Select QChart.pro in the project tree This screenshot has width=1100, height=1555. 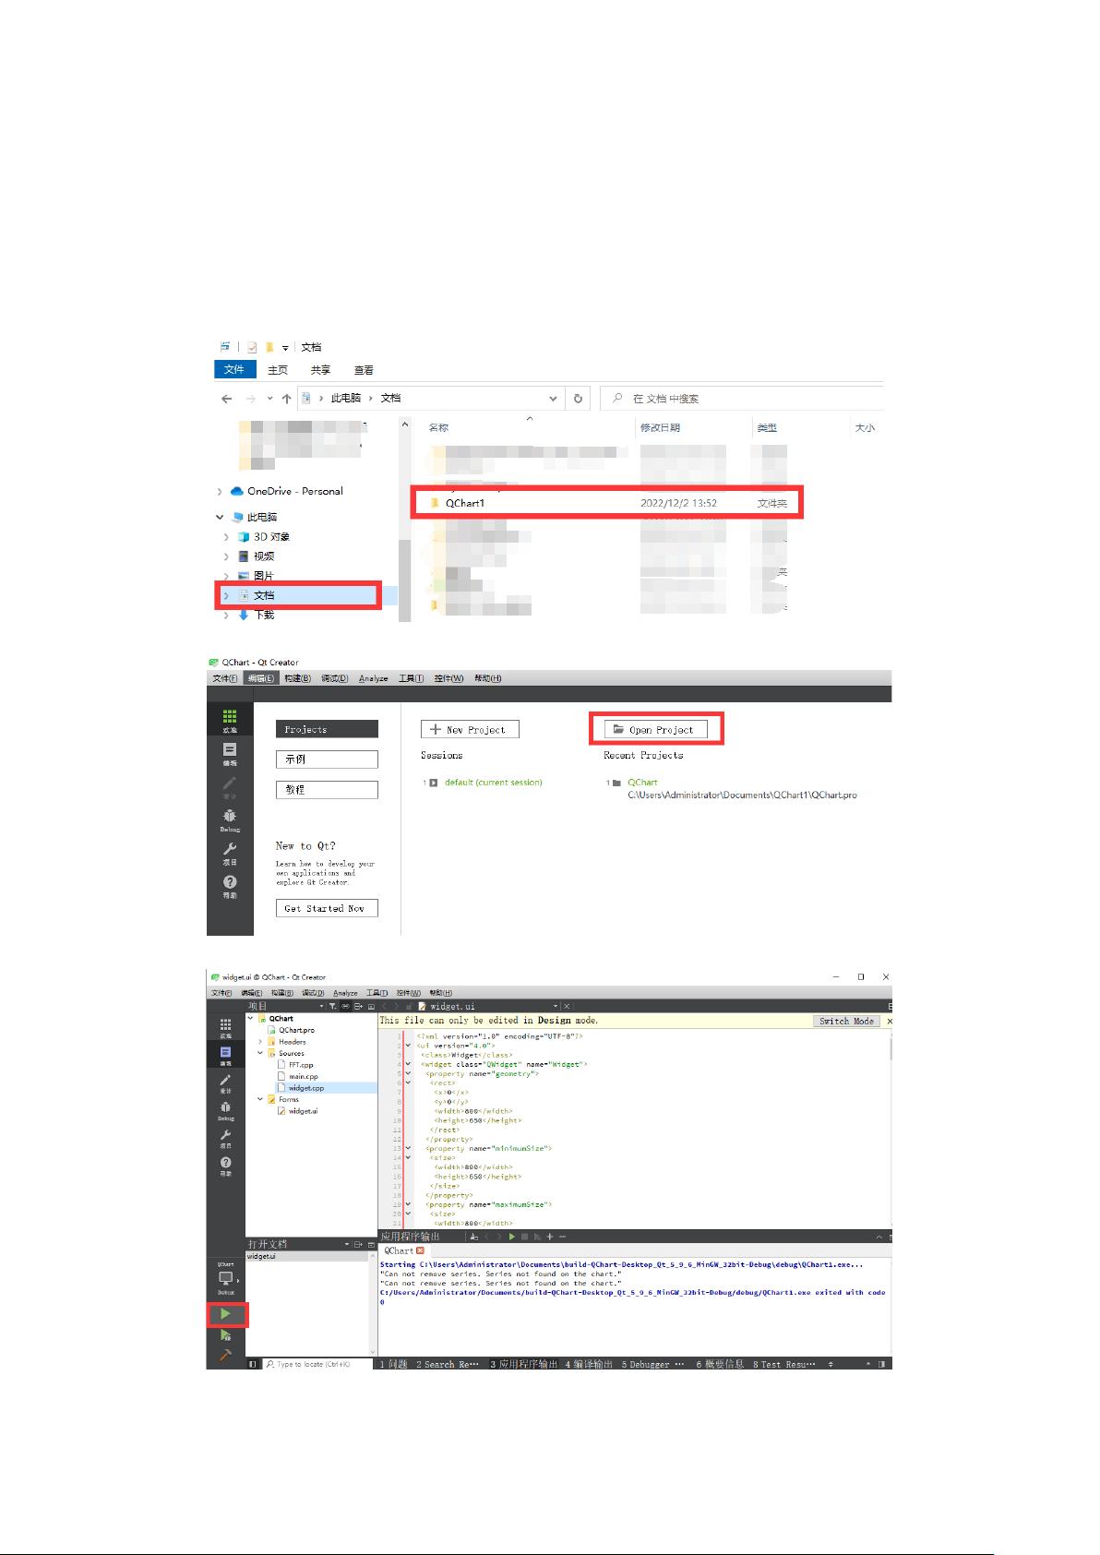[x=296, y=1030]
